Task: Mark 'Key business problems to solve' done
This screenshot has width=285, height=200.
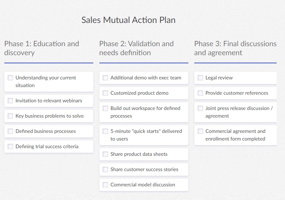Action: coord(10,116)
